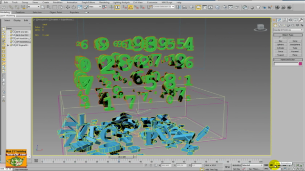
Task: Toggle the Angle Snap button
Action: [x=131, y=8]
